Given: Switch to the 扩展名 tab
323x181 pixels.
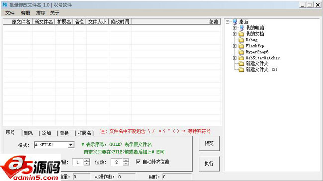Looking at the screenshot, I should [x=84, y=133].
